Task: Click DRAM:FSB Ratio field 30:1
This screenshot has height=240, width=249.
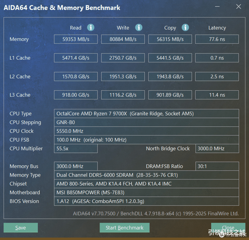Action: 217,166
